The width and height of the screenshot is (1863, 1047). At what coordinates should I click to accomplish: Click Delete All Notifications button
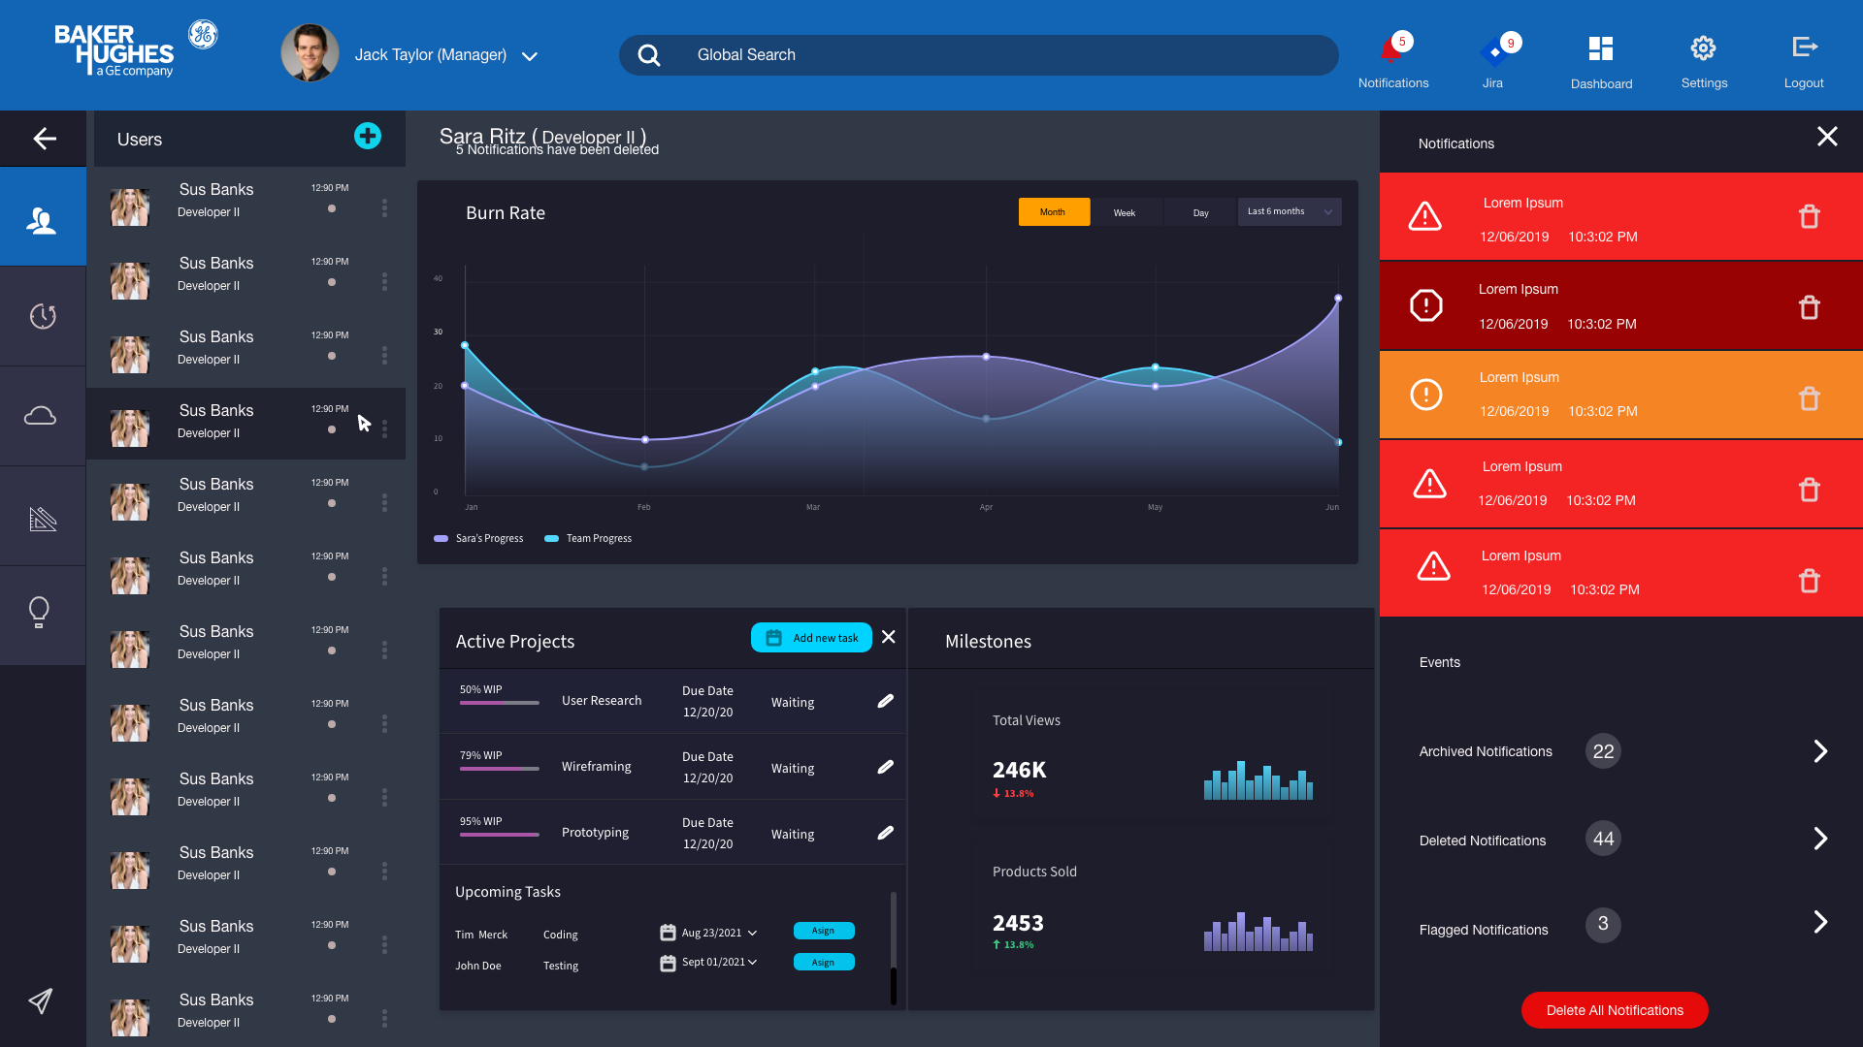pos(1615,1010)
